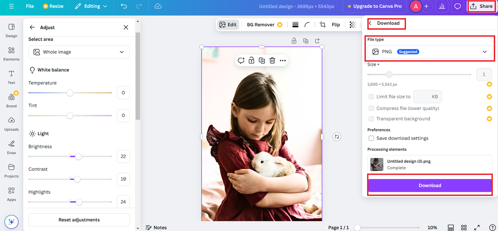This screenshot has height=231, width=498.
Task: Open the File menu
Action: (30, 6)
